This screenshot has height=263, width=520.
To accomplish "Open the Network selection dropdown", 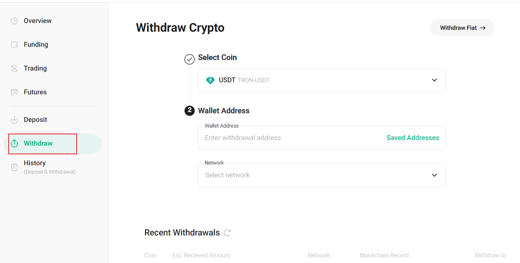I will coord(322,175).
